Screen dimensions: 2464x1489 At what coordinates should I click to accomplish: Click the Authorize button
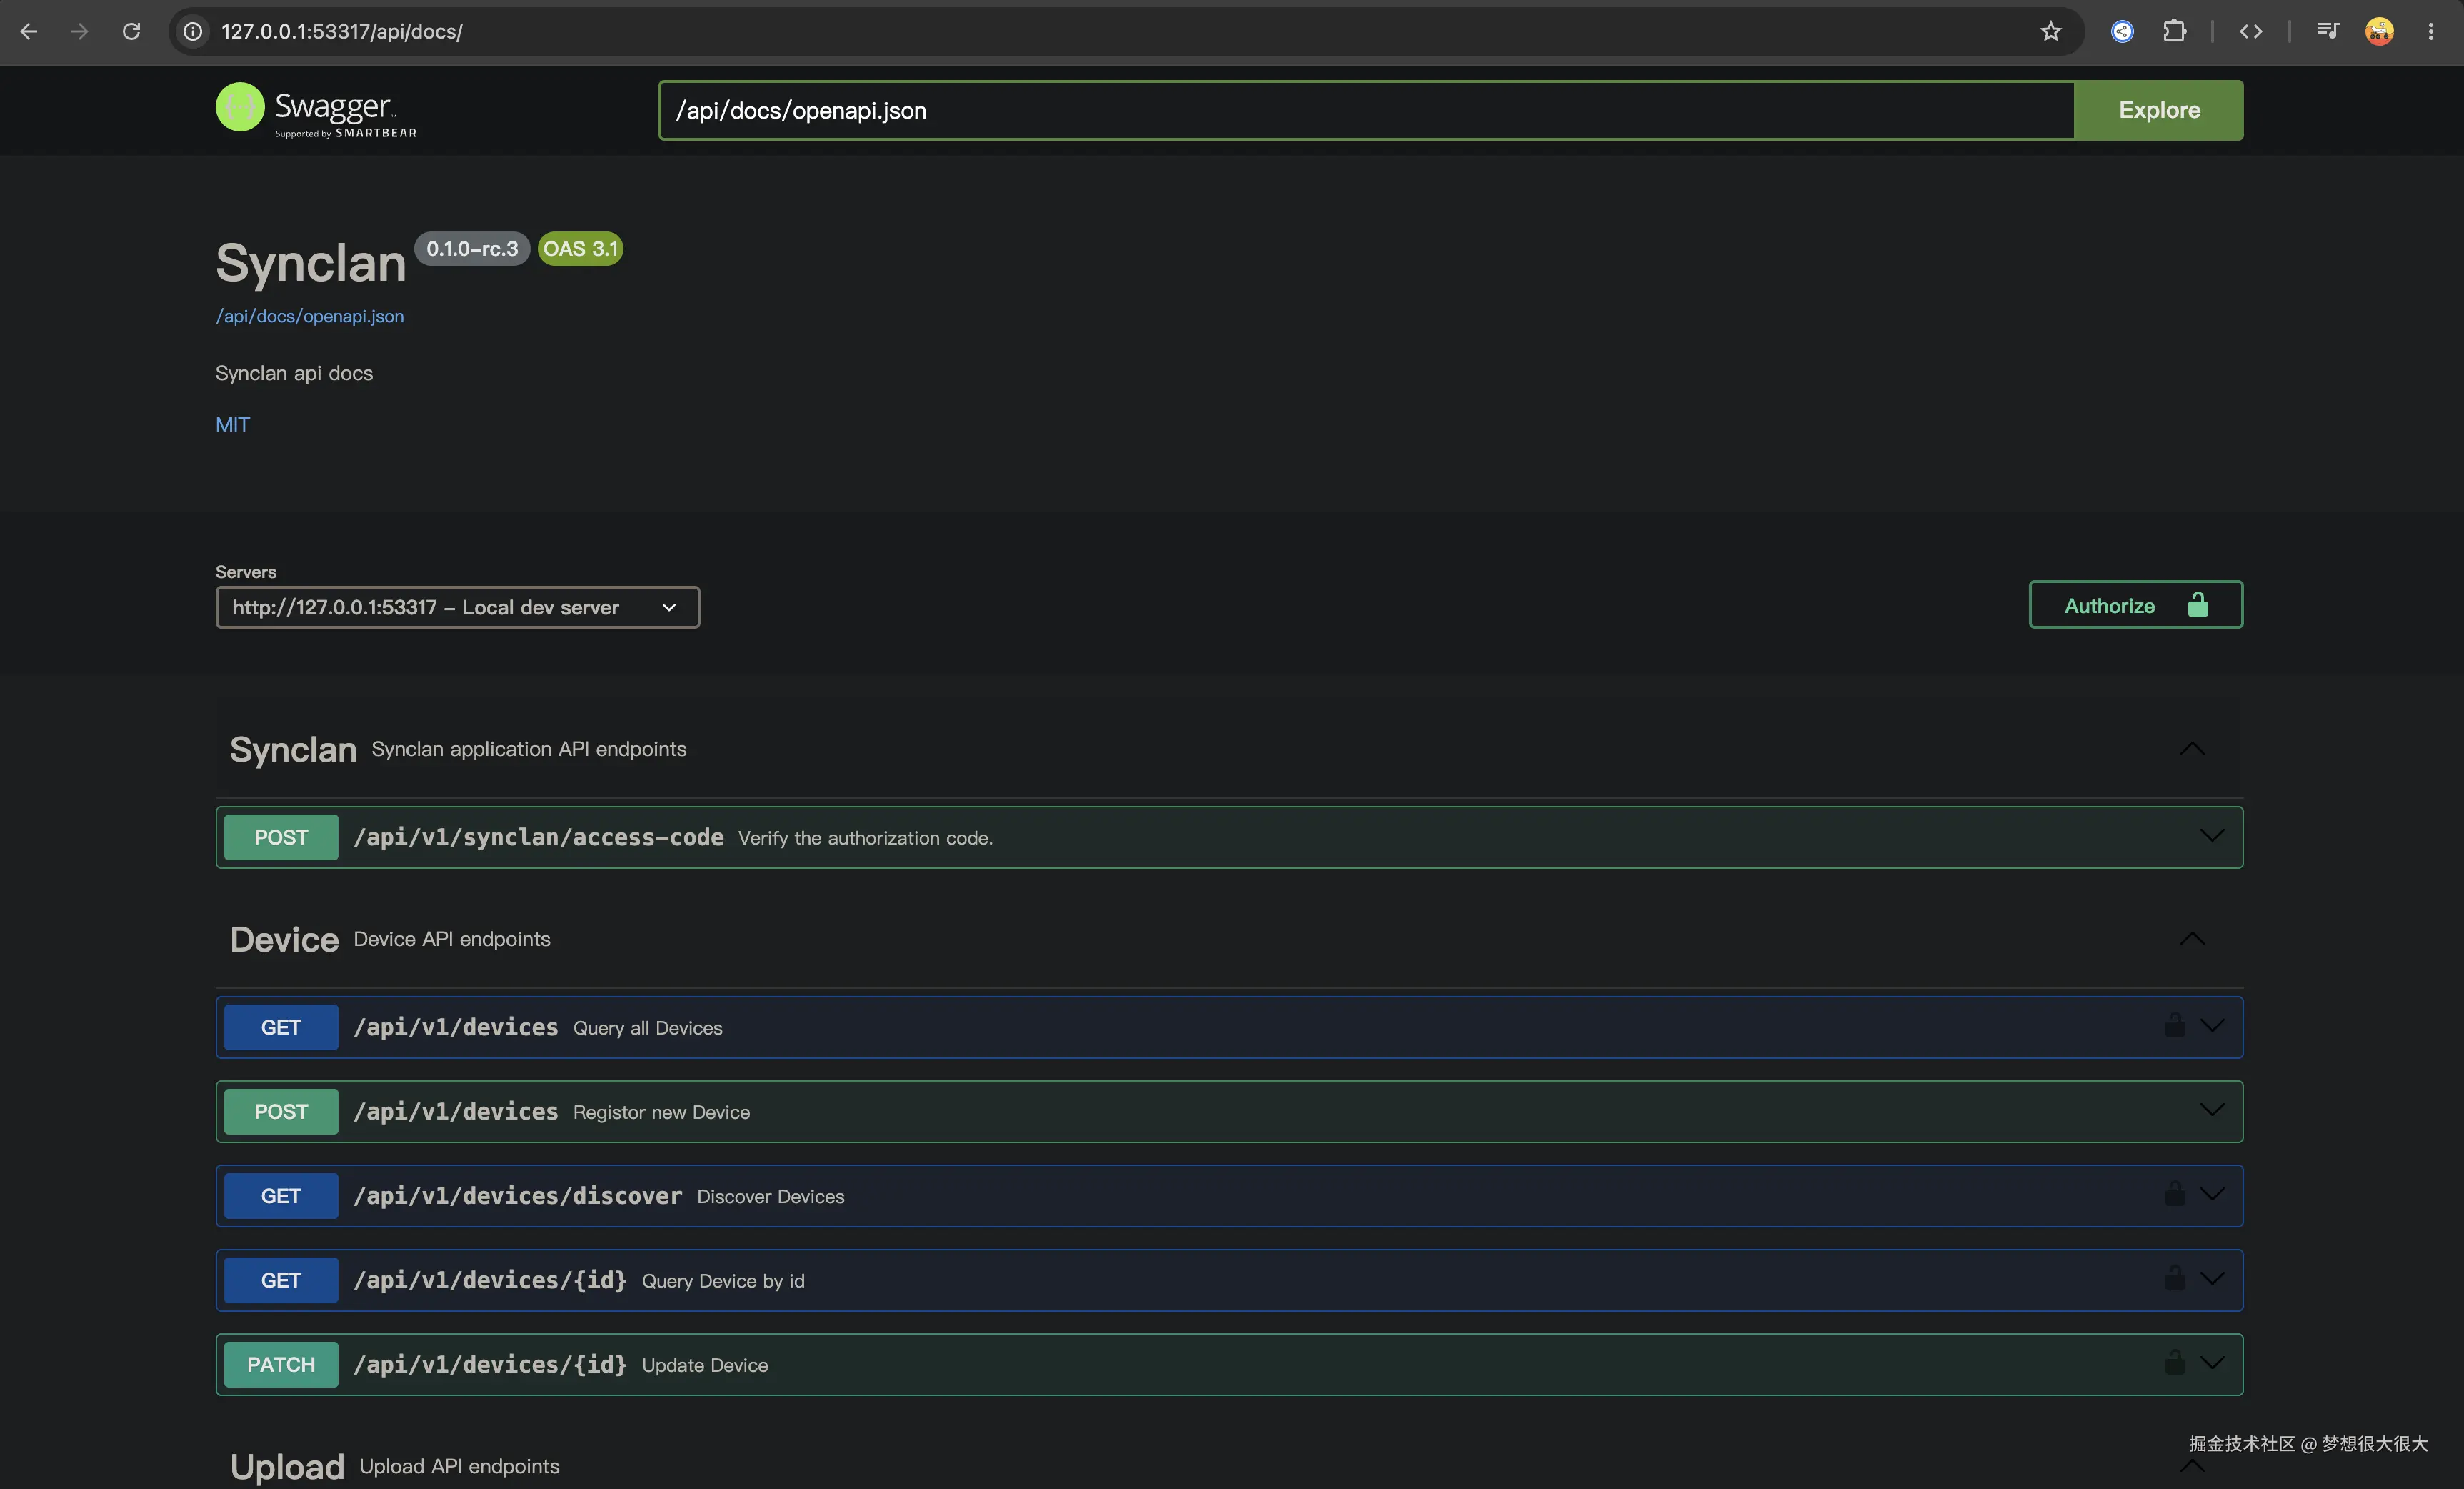click(x=2135, y=605)
